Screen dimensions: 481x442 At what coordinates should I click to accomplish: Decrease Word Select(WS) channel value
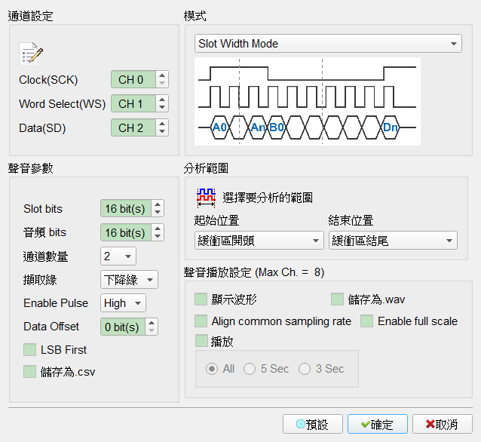tap(162, 107)
